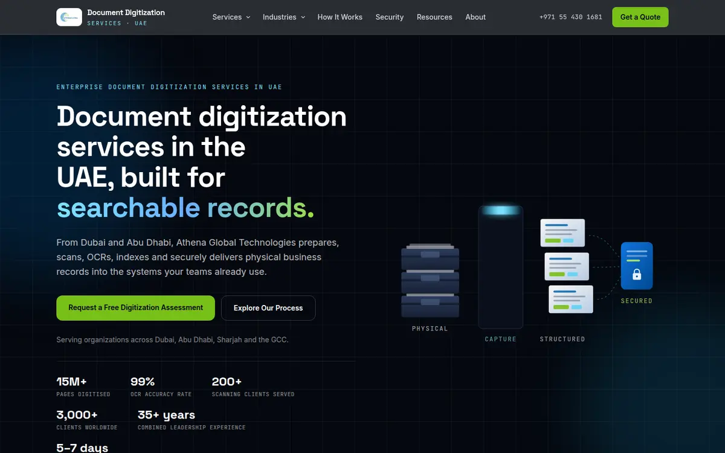Image resolution: width=725 pixels, height=453 pixels.
Task: Click the 200+ scanning clients served stat
Action: click(x=253, y=387)
